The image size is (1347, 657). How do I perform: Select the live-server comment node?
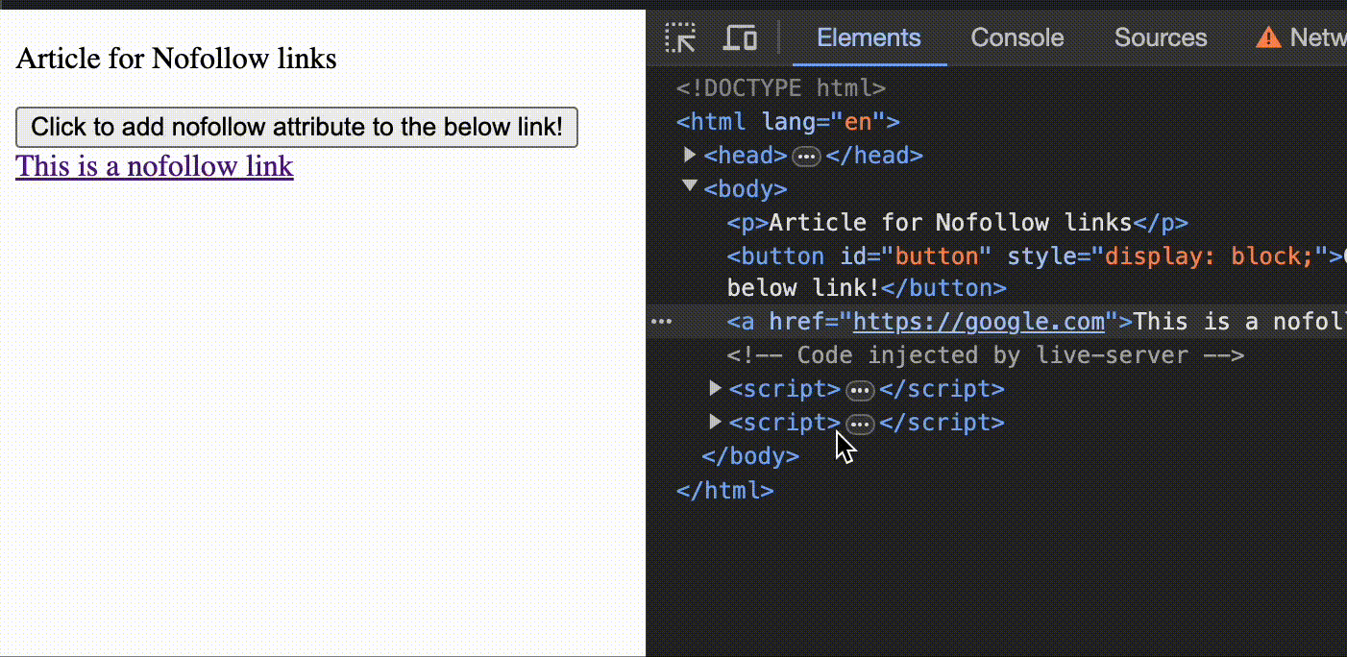(985, 355)
